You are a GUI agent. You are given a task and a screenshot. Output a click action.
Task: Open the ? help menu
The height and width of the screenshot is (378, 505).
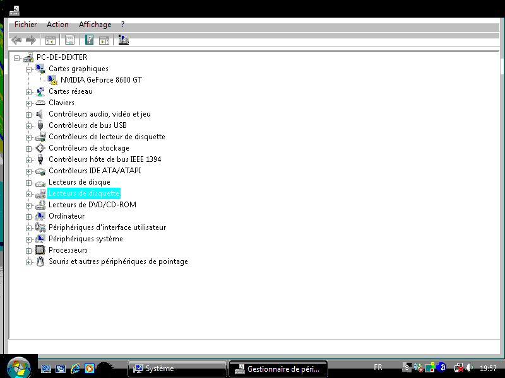click(x=122, y=25)
